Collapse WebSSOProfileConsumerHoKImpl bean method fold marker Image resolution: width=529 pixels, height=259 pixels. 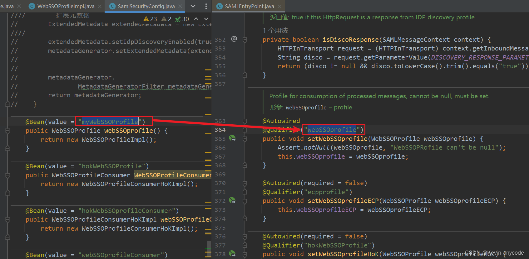pyautogui.click(x=8, y=220)
